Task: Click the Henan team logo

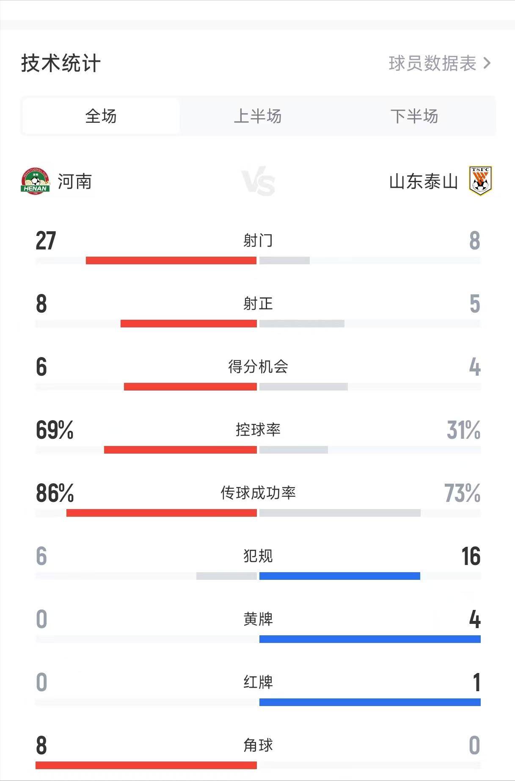Action: 35,181
